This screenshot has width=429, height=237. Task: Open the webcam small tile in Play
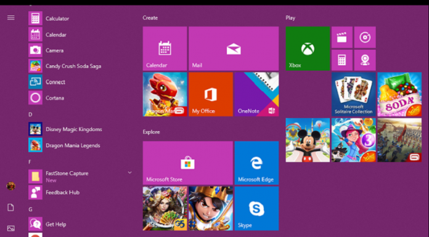pyautogui.click(x=365, y=60)
